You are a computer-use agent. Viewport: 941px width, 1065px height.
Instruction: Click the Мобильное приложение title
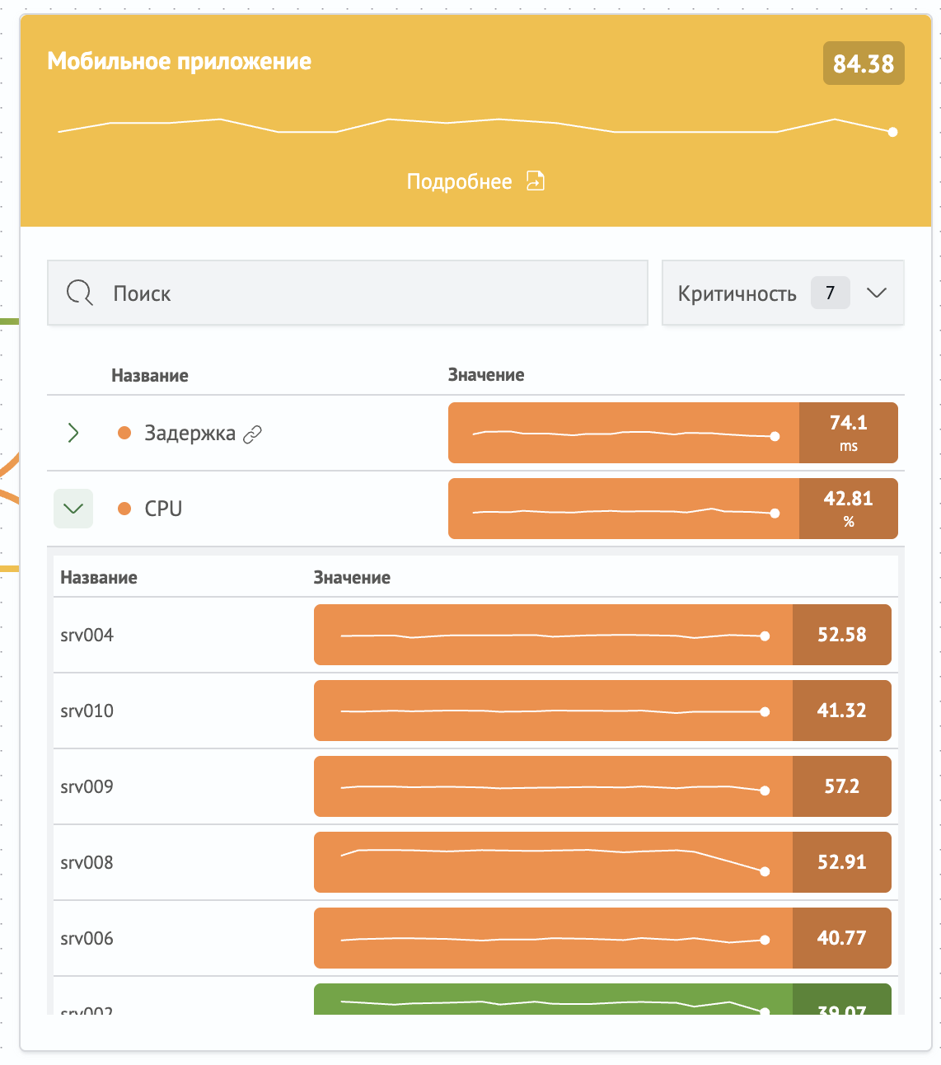coord(180,61)
